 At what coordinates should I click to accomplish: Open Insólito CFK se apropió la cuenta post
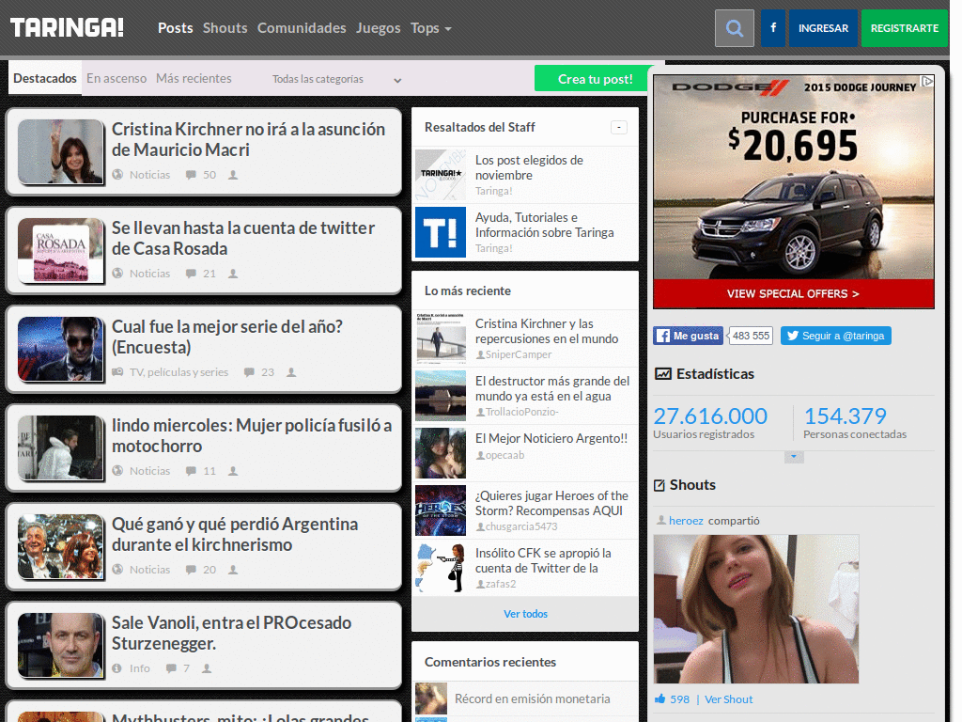coord(543,560)
